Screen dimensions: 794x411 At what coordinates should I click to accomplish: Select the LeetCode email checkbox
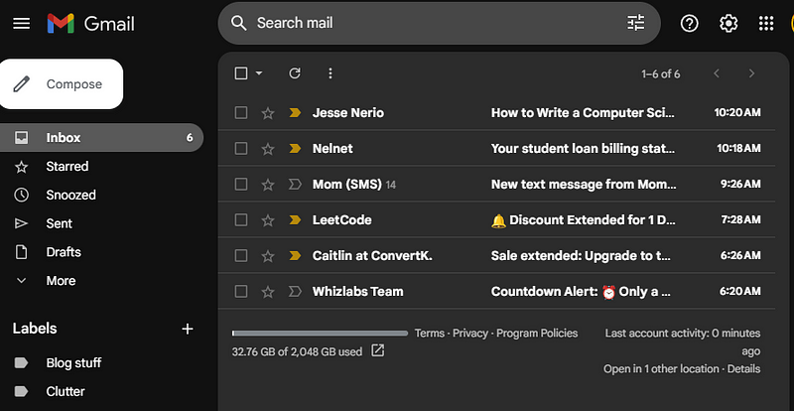(241, 220)
